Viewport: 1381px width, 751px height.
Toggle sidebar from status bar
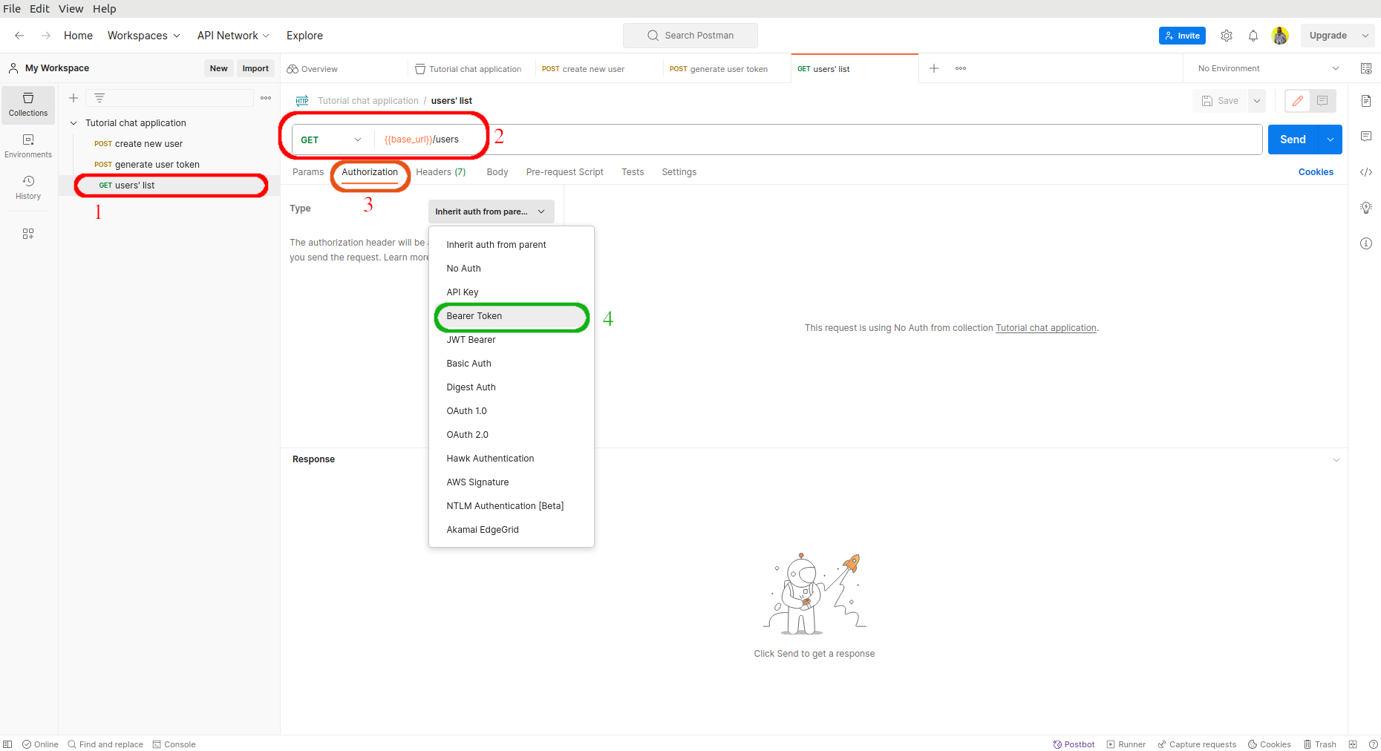pos(7,744)
